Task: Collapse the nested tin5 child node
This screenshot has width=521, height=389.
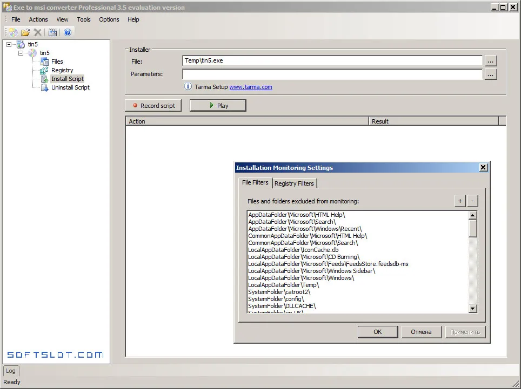Action: click(x=21, y=53)
